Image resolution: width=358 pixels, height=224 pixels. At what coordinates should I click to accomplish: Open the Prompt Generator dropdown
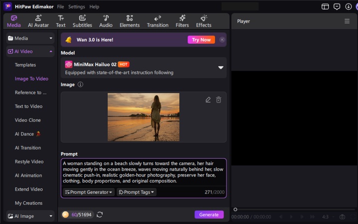(89, 192)
